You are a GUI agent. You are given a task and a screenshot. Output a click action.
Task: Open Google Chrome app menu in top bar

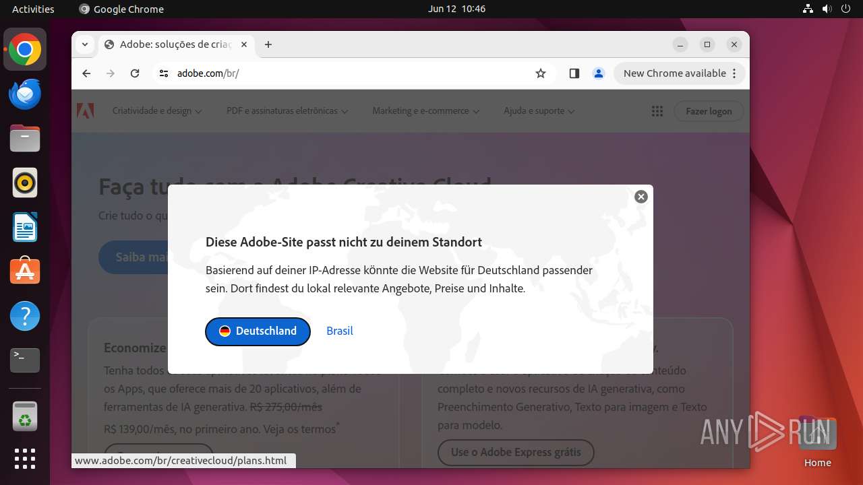[x=121, y=9]
